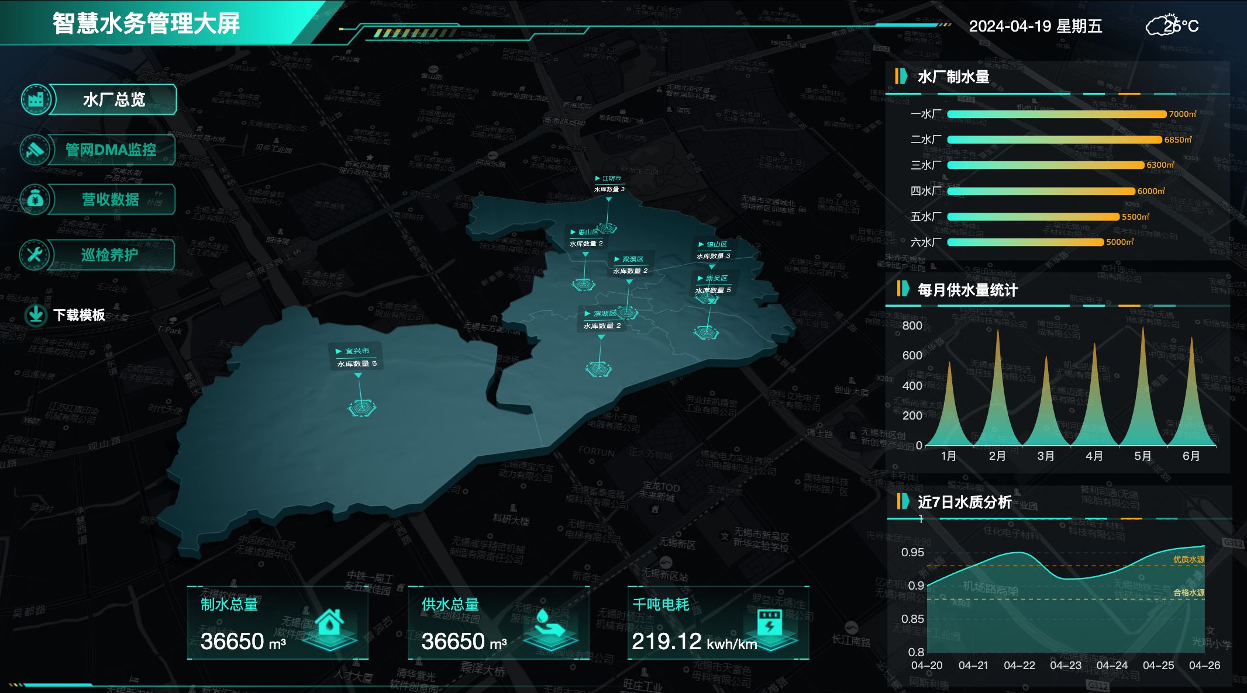
Task: Open the 水厂总览 menu tab
Action: (x=114, y=99)
